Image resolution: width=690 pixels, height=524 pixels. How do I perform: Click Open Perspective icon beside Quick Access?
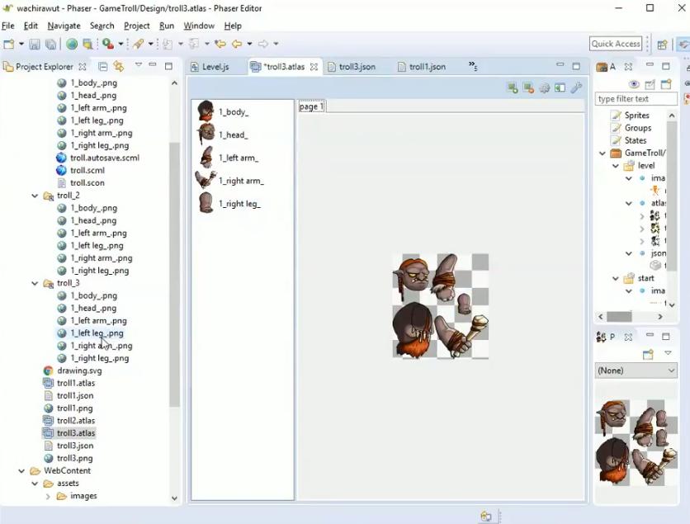[x=662, y=45]
